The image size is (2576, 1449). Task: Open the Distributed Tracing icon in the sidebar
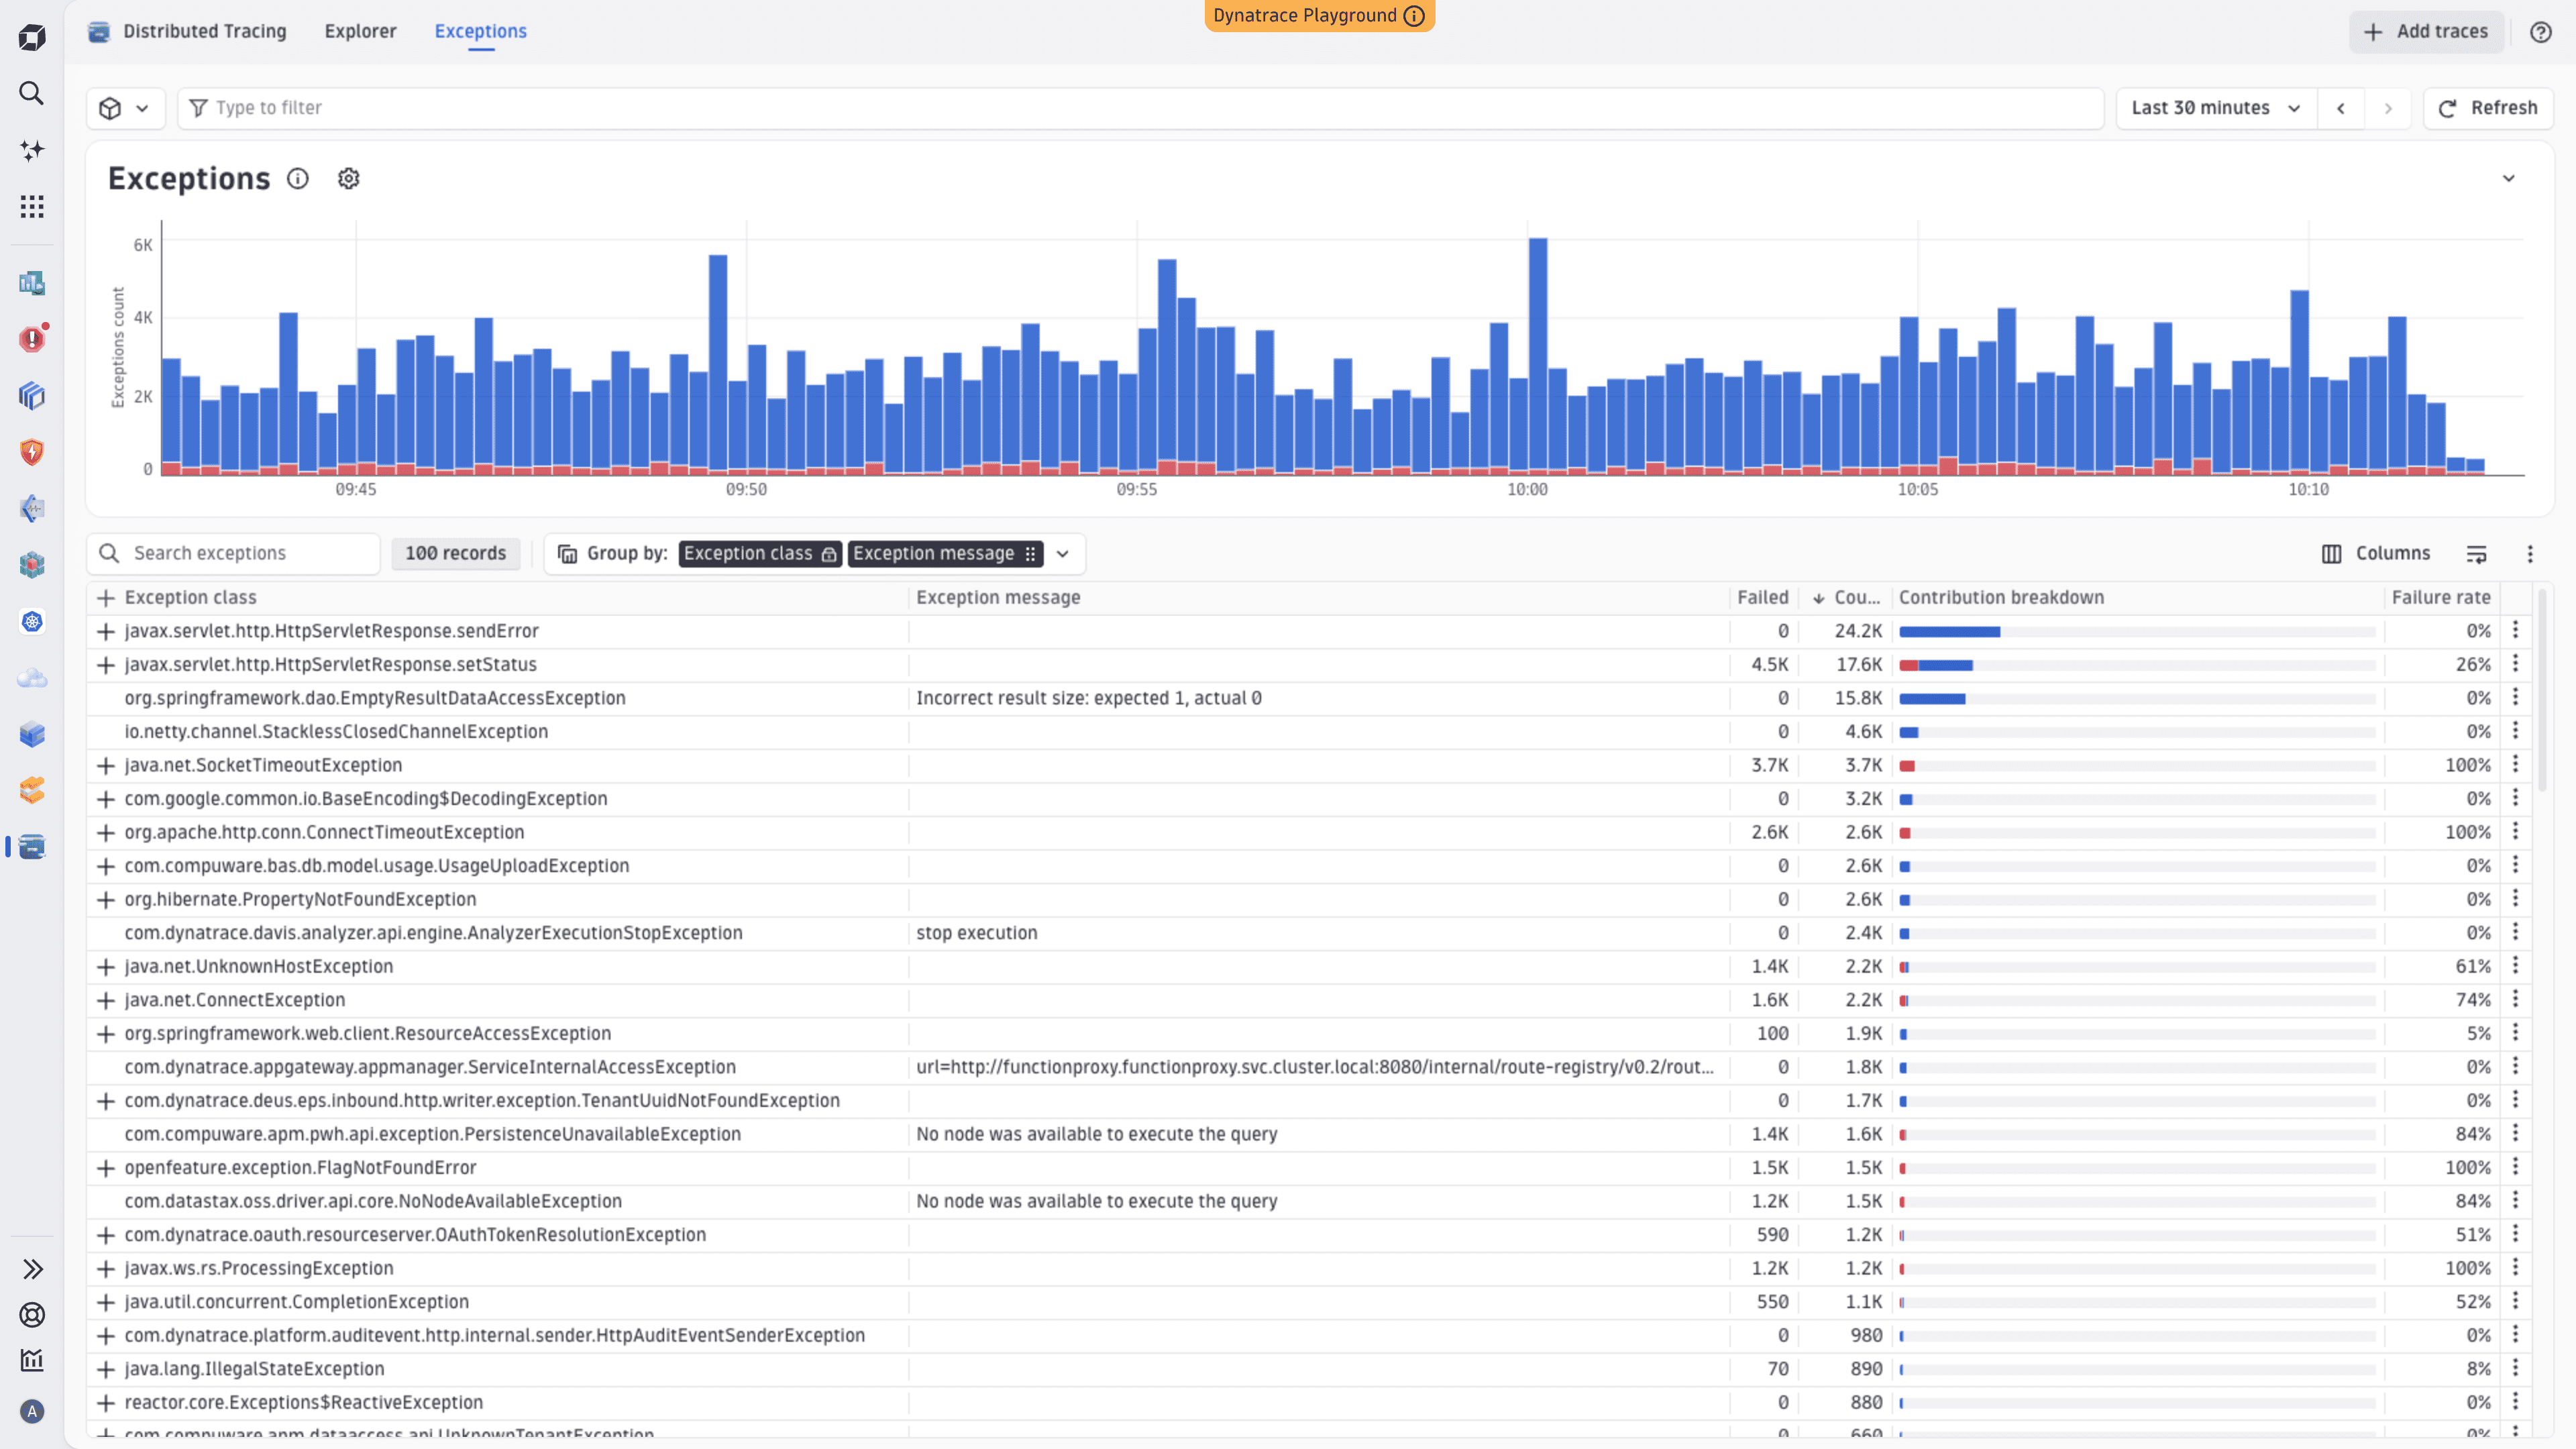coord(32,847)
